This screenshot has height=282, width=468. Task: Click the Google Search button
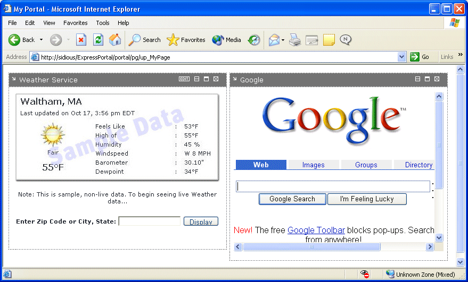tap(292, 199)
